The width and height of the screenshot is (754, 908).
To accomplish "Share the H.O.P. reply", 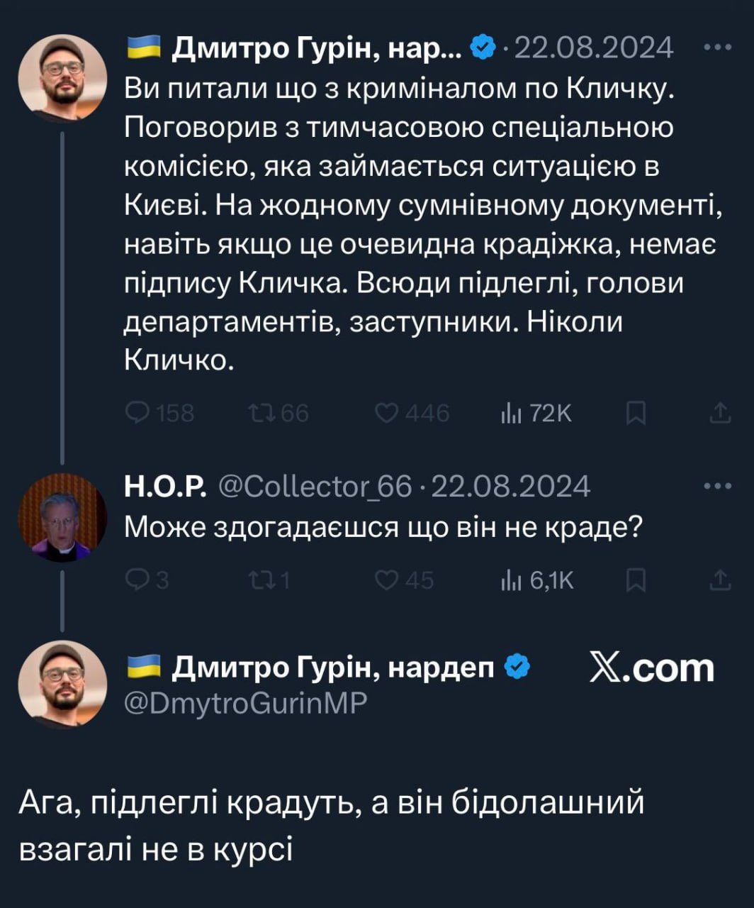I will click(x=720, y=580).
